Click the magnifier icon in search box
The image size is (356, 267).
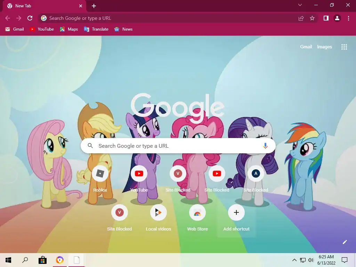[x=90, y=146]
